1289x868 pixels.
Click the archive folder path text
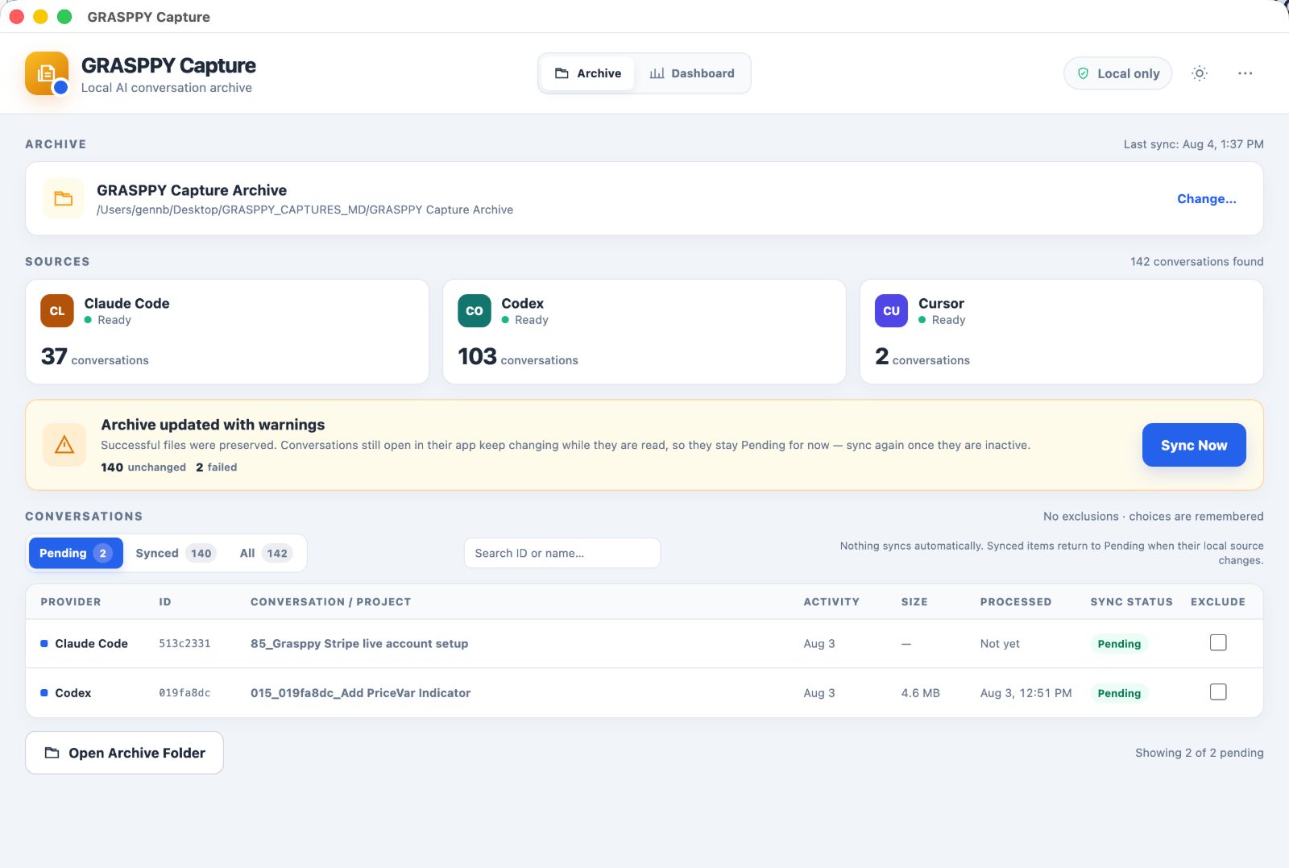(305, 210)
